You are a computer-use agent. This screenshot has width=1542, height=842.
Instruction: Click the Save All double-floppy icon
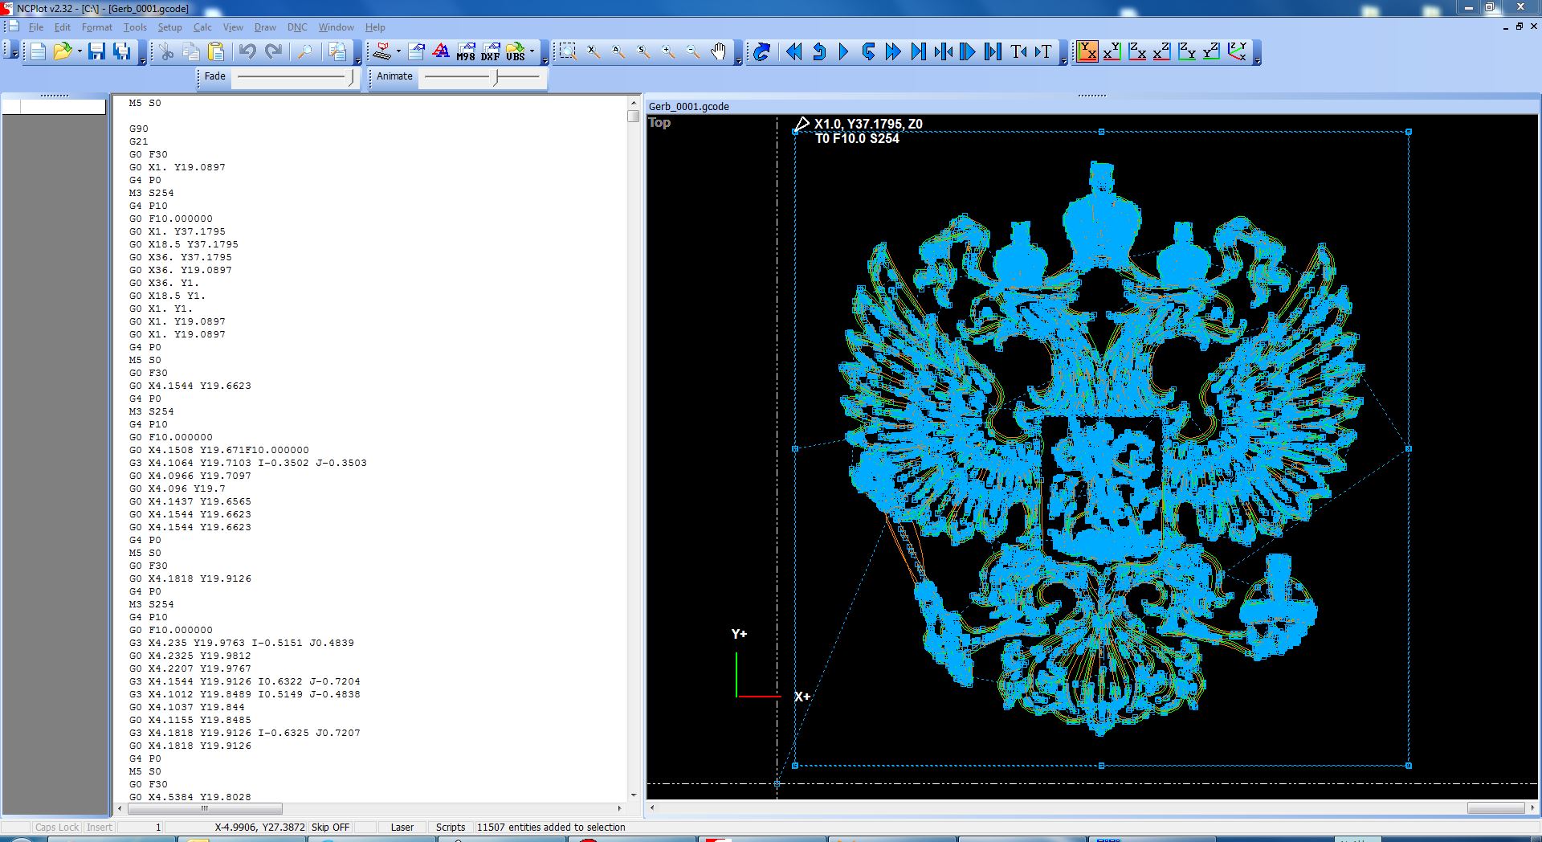(122, 52)
